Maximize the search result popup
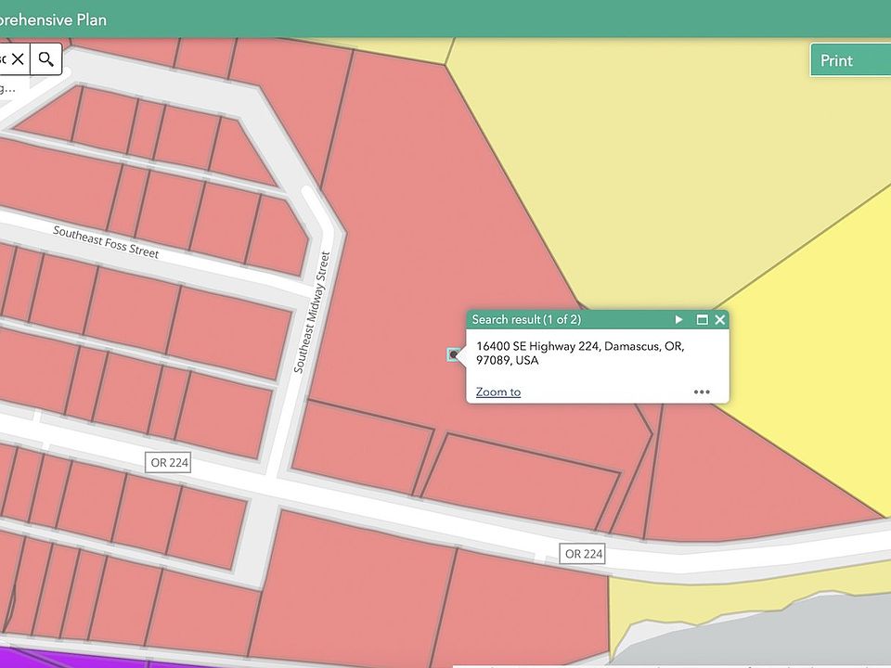891x668 pixels. (702, 320)
